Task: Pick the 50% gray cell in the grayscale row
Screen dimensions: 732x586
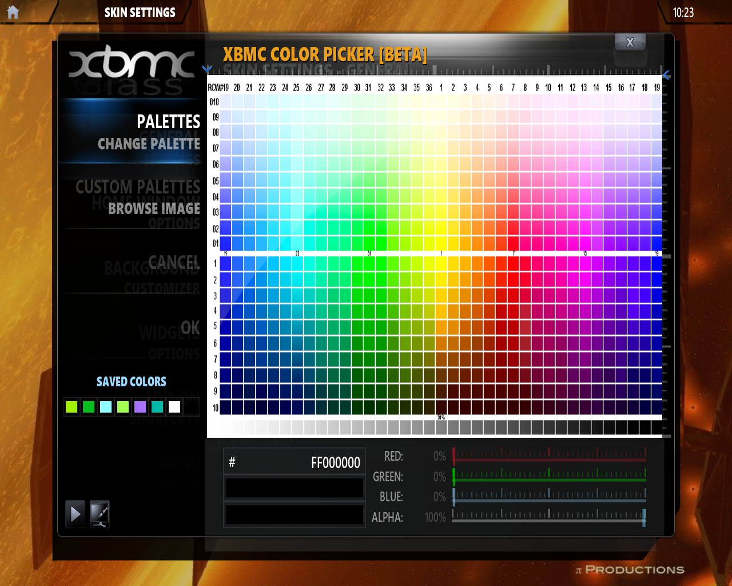Action: pos(441,427)
